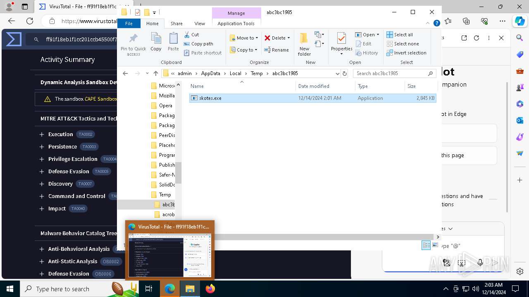
Task: Click the Edge refresh page button
Action: click(x=30, y=21)
